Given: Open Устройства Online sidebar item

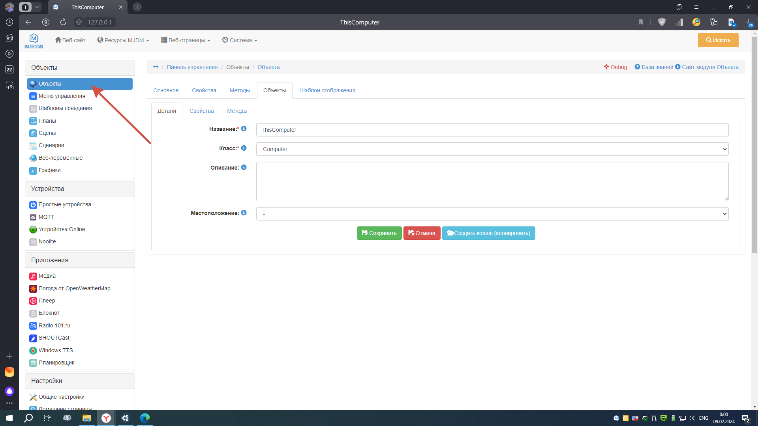Looking at the screenshot, I should pos(62,229).
